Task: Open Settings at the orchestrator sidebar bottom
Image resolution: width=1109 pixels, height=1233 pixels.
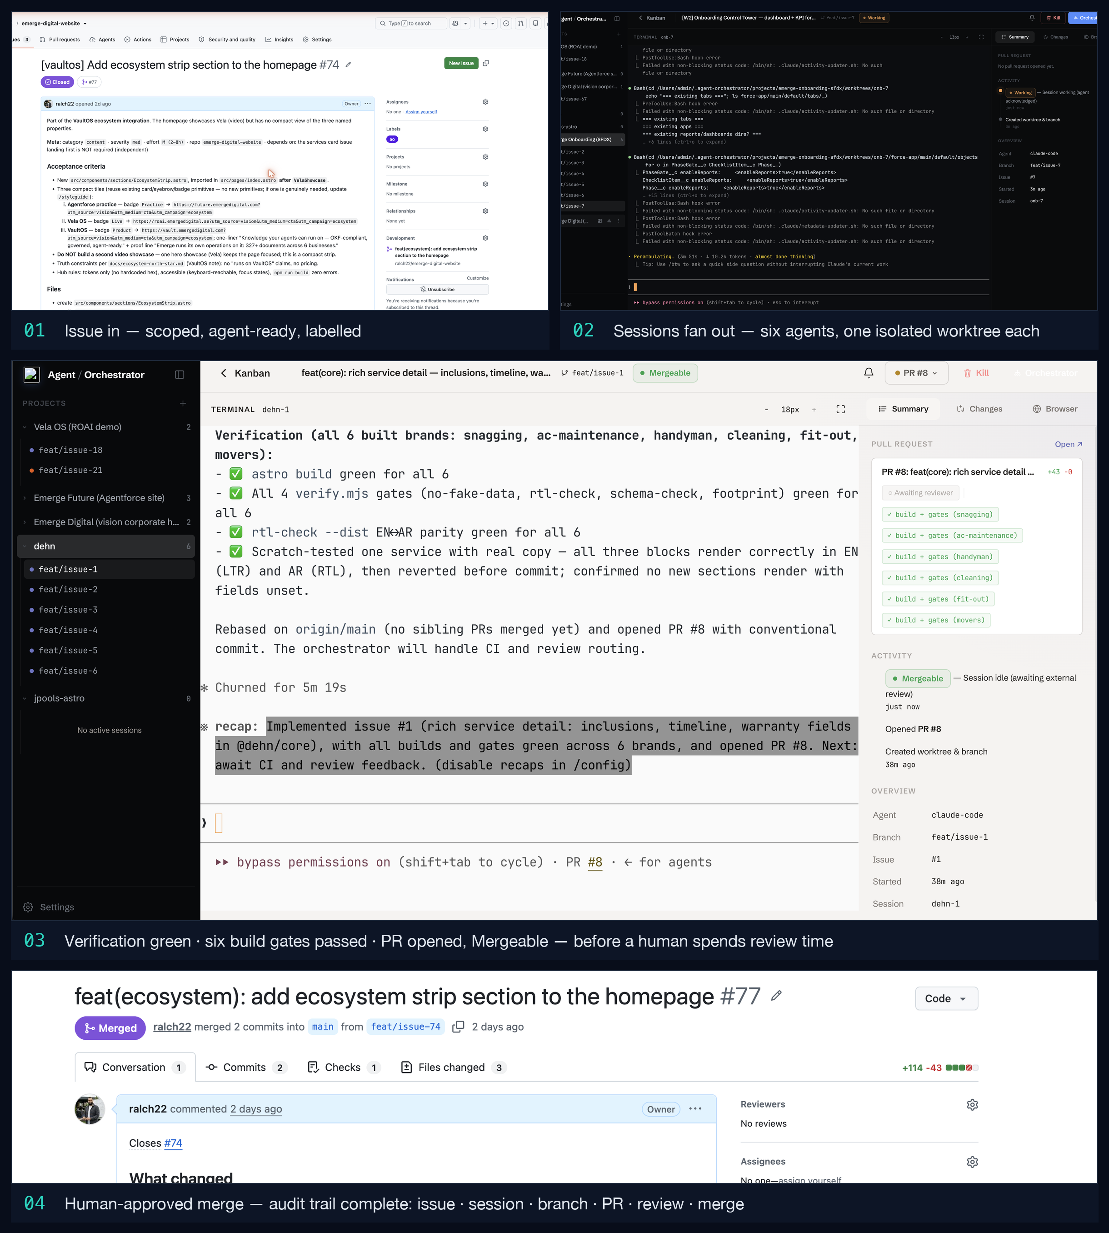Action: [x=48, y=907]
